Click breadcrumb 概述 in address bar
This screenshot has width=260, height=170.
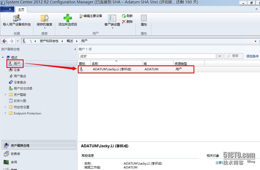[x=70, y=41]
